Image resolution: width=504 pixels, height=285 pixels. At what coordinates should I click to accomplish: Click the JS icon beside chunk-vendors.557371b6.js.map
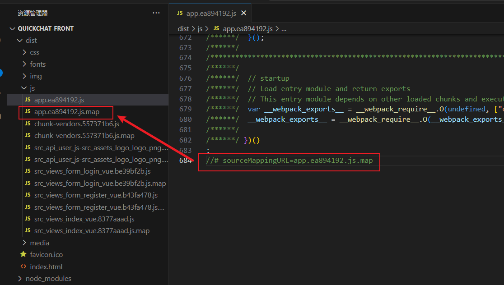pos(28,135)
